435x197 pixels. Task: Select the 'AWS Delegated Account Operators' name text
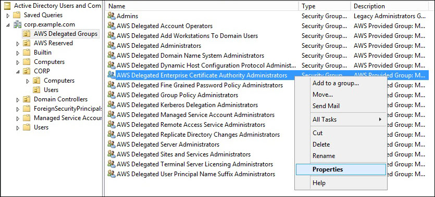pos(165,26)
